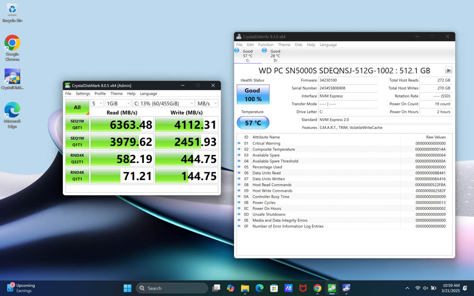The width and height of the screenshot is (474, 296).
Task: Switch to CrystalDiskInfo on the taskbar
Action: [346, 288]
